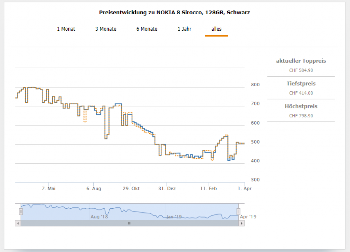The height and width of the screenshot is (252, 350).
Task: Click the aktueller Toppreis heading
Action: 301,61
